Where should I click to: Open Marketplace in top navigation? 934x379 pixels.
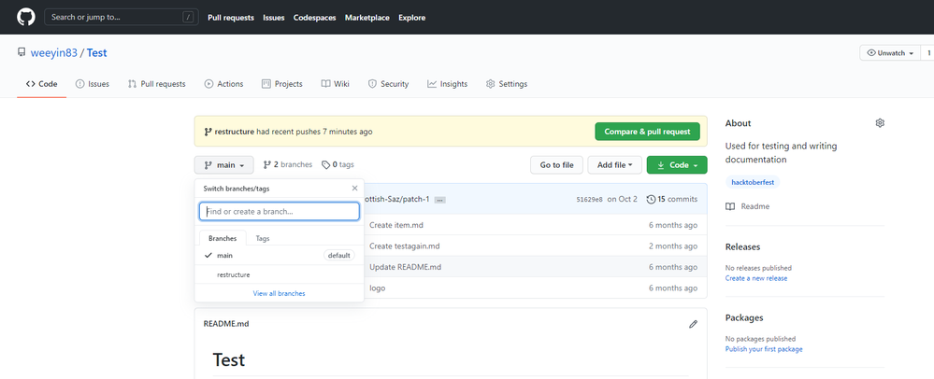(x=366, y=17)
